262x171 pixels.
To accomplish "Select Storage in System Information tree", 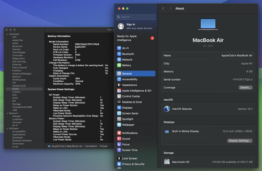I will (x=16, y=104).
